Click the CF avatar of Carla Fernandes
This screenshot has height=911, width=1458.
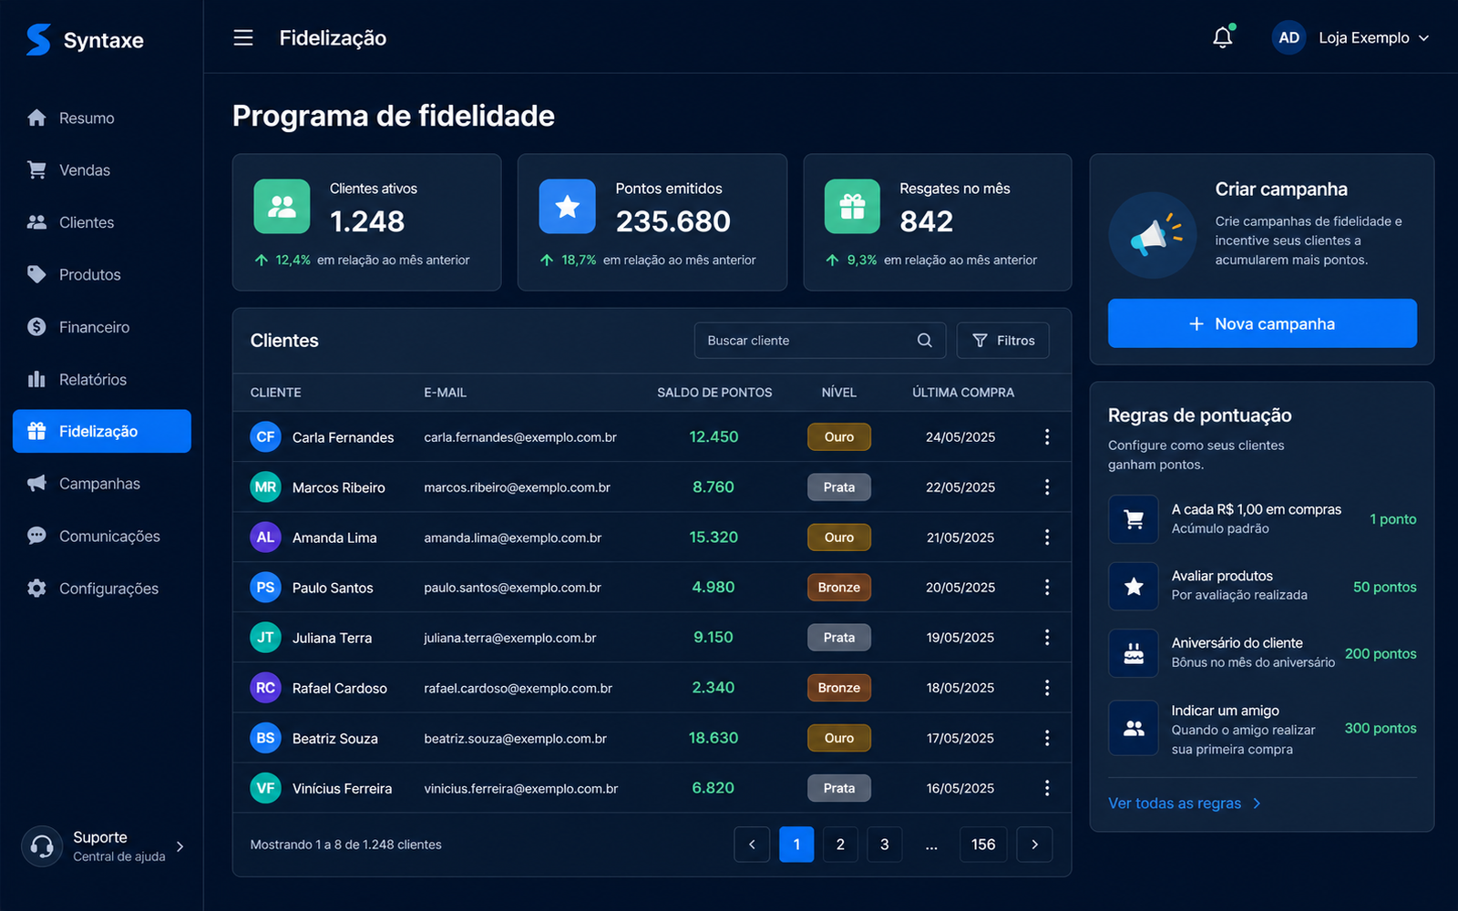point(265,437)
